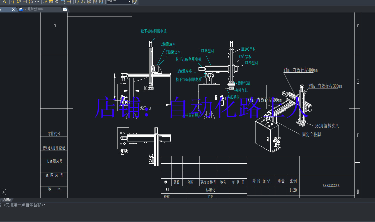This screenshot has height=222, width=375.
Task: Click the 阶段标记 title block heading
Action: [x=261, y=181]
